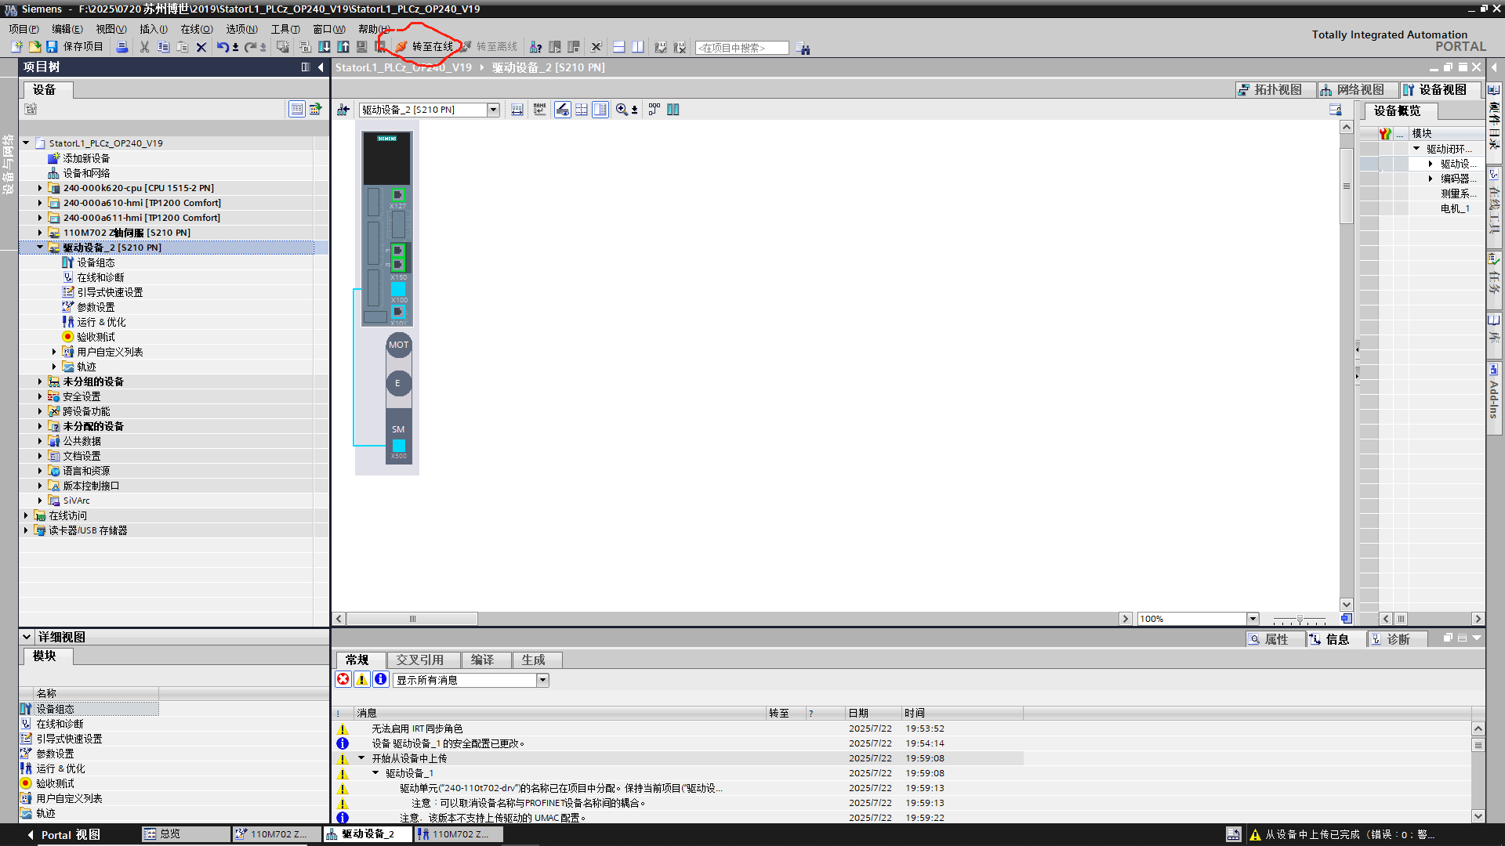This screenshot has width=1505, height=846.
Task: Collapse the project tree panel left arrow
Action: (321, 67)
